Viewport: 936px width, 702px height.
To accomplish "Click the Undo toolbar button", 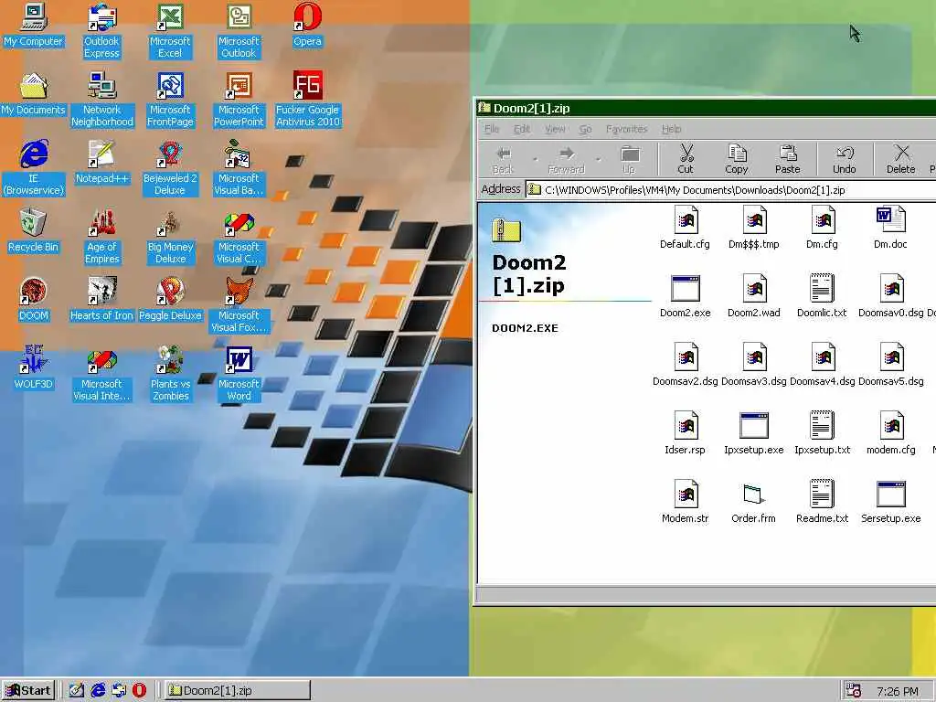I will point(844,159).
